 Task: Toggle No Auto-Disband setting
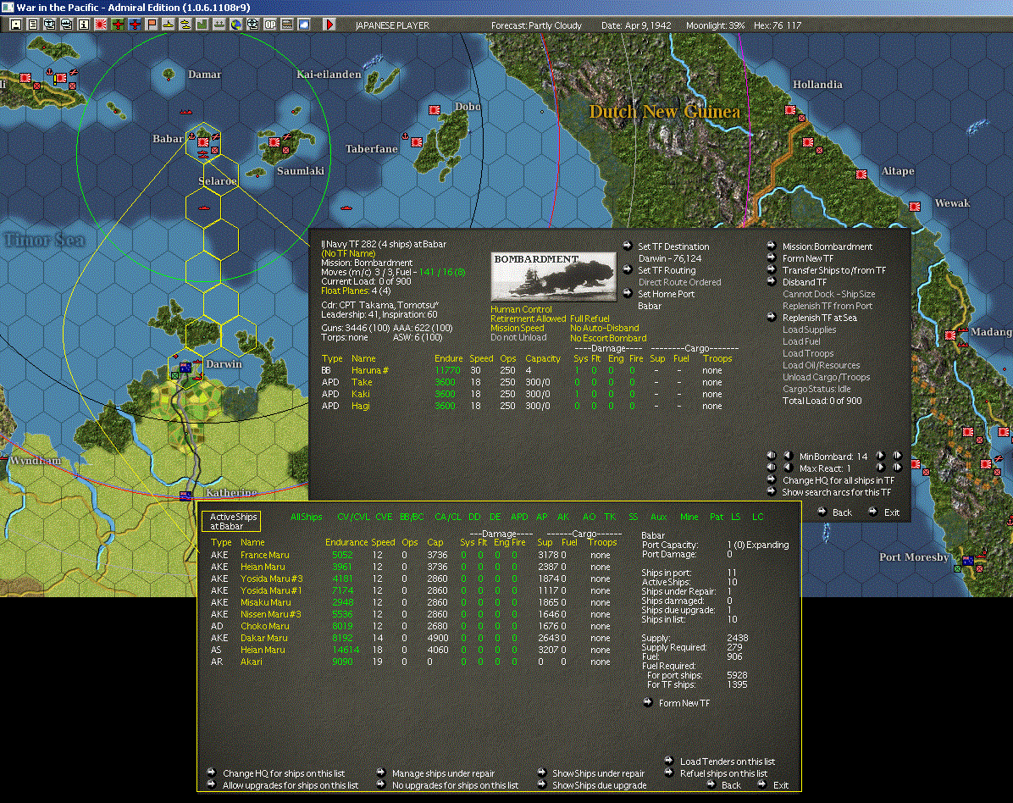click(604, 328)
